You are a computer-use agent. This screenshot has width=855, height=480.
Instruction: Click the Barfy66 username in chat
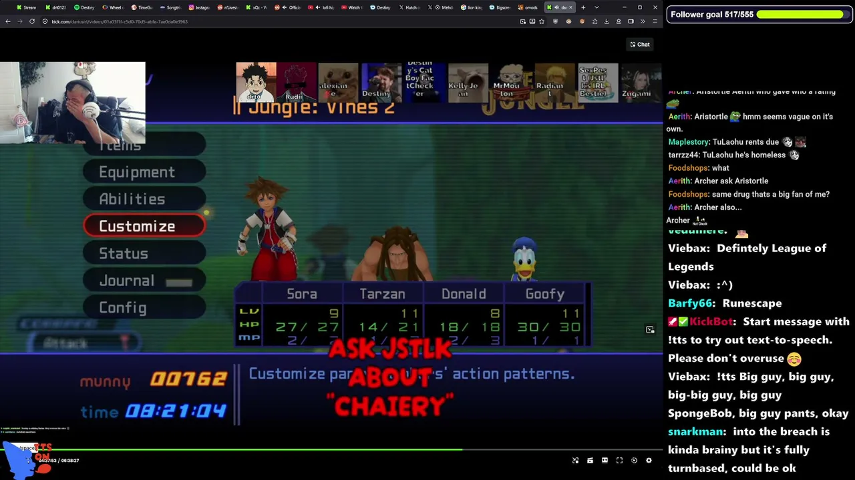pos(691,303)
